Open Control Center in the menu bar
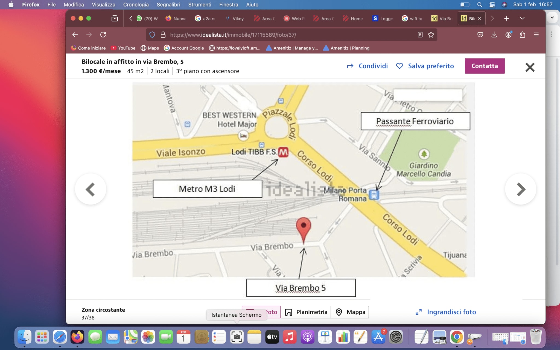Viewport: 560px width, 350px height. 492,5
